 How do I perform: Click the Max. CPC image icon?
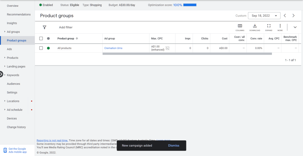click(167, 48)
